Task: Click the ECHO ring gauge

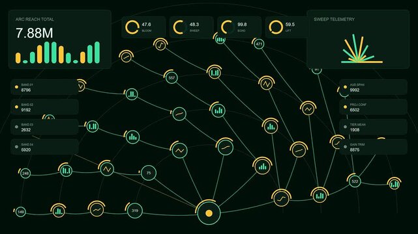Action: (x=228, y=27)
